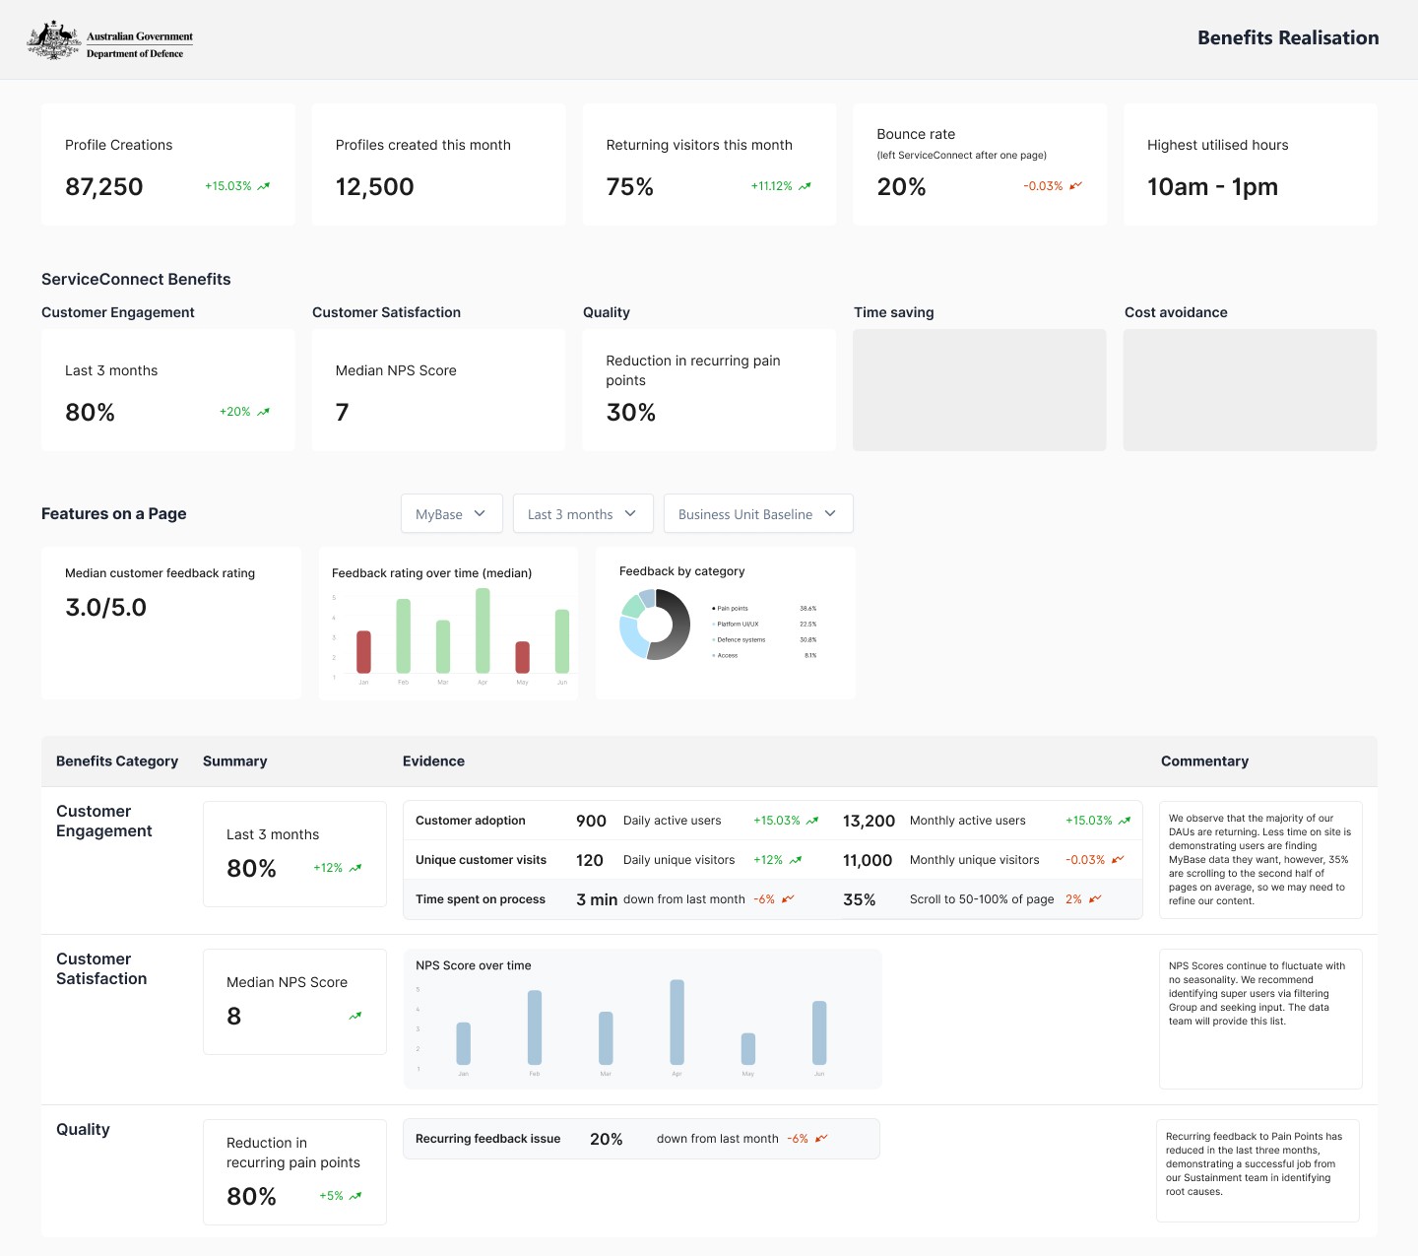1418x1256 pixels.
Task: Click the Benefits Realisation page title
Action: (1288, 37)
